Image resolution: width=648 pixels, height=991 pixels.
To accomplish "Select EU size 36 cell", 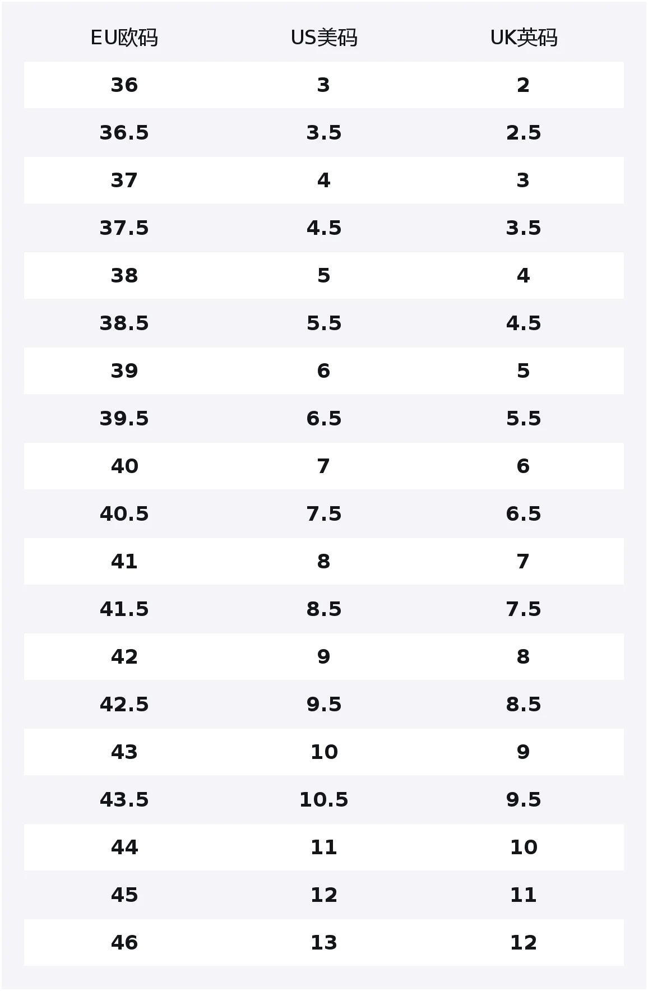I will [x=124, y=85].
